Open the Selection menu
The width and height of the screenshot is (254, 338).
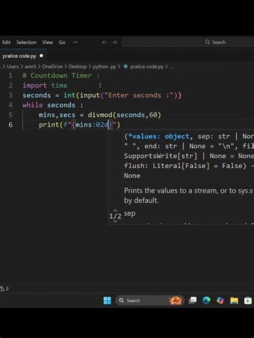(27, 42)
